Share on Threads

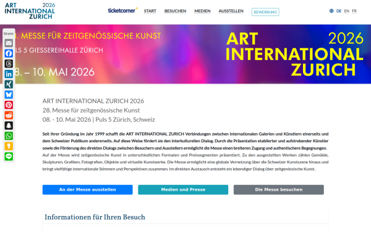pyautogui.click(x=9, y=64)
